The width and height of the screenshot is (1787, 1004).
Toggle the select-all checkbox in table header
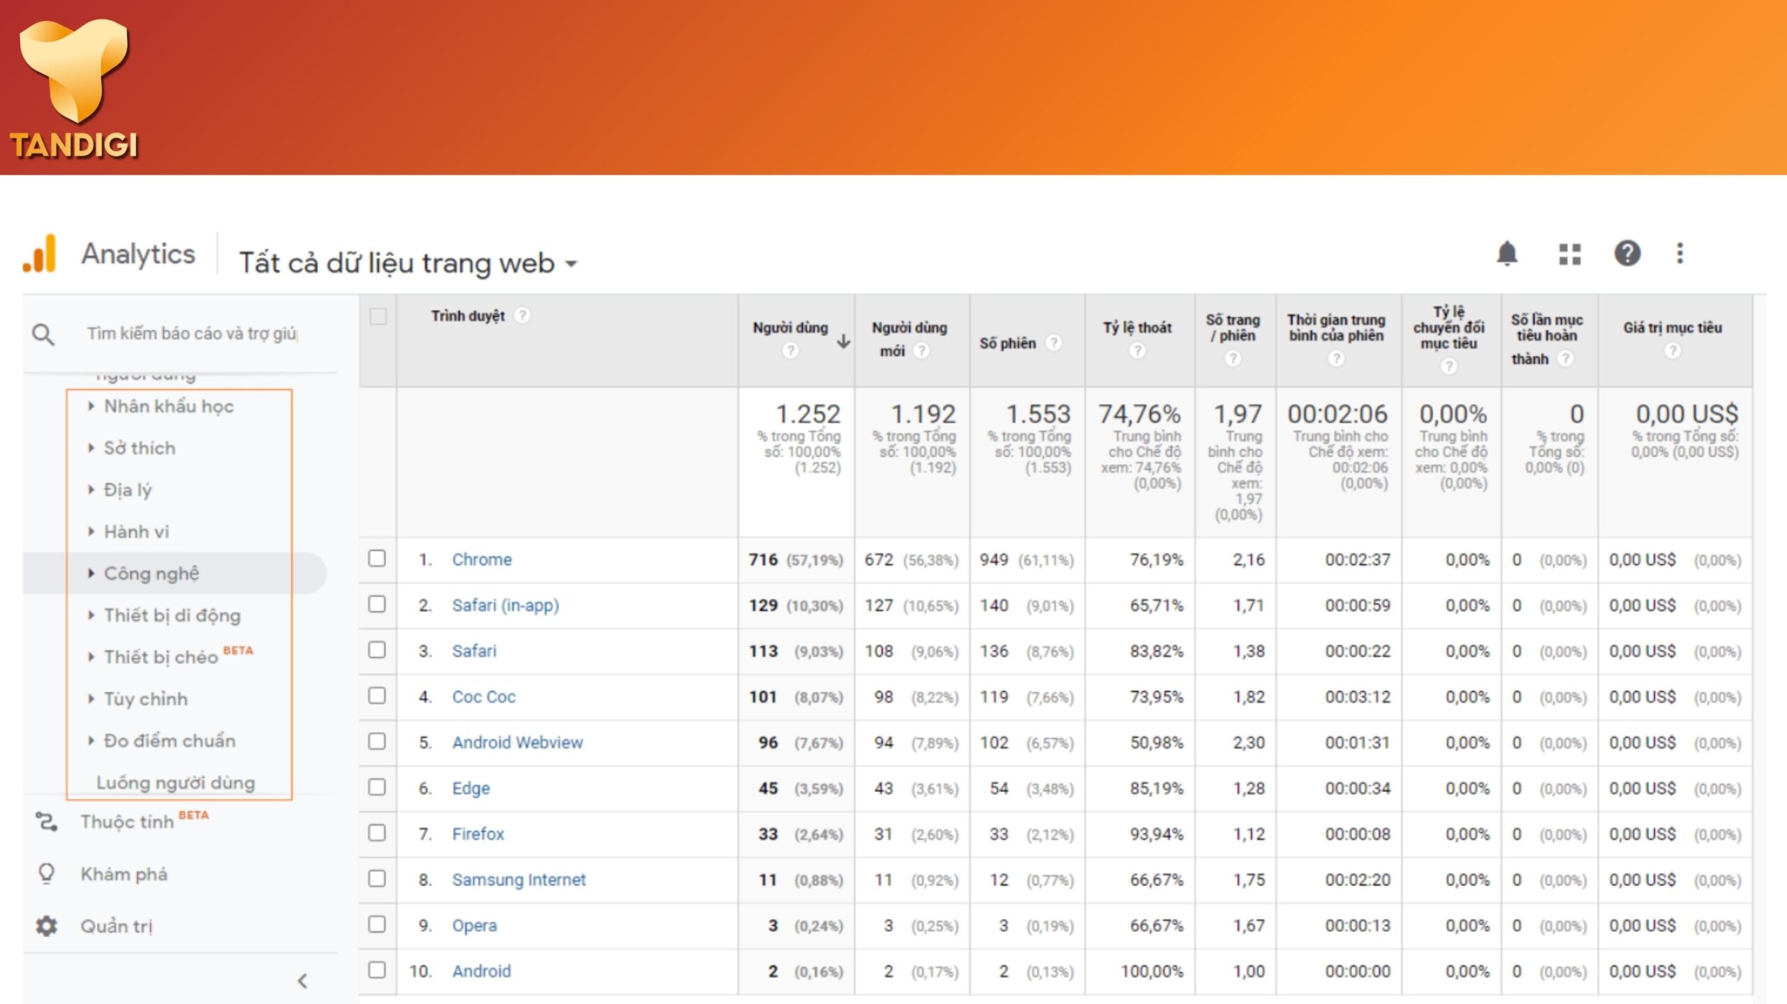tap(378, 316)
